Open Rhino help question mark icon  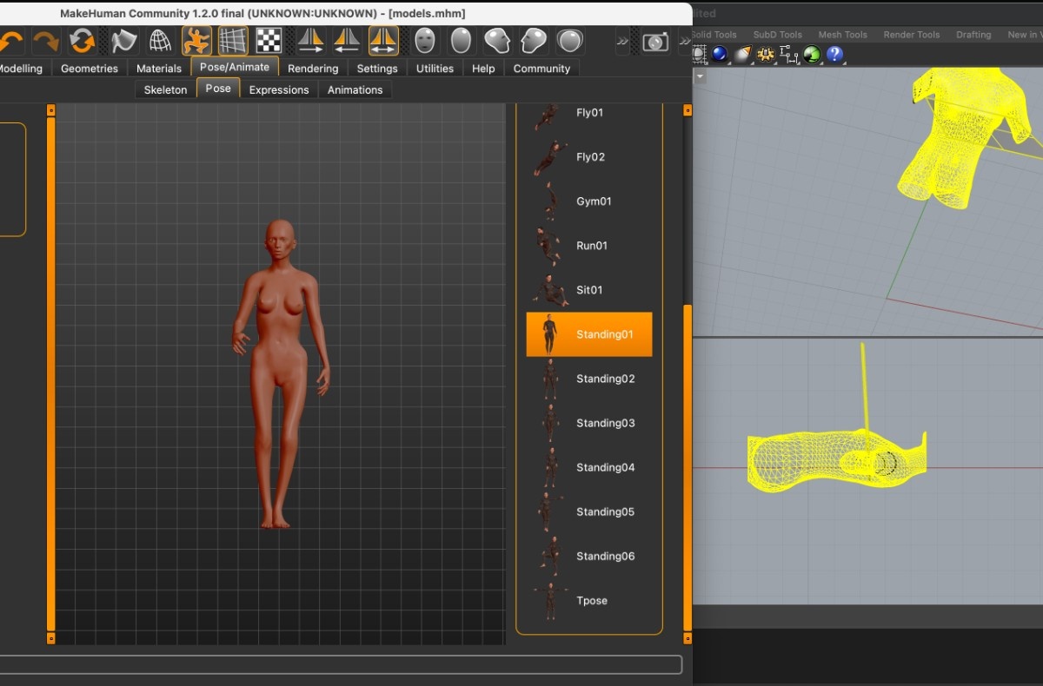[x=834, y=55]
